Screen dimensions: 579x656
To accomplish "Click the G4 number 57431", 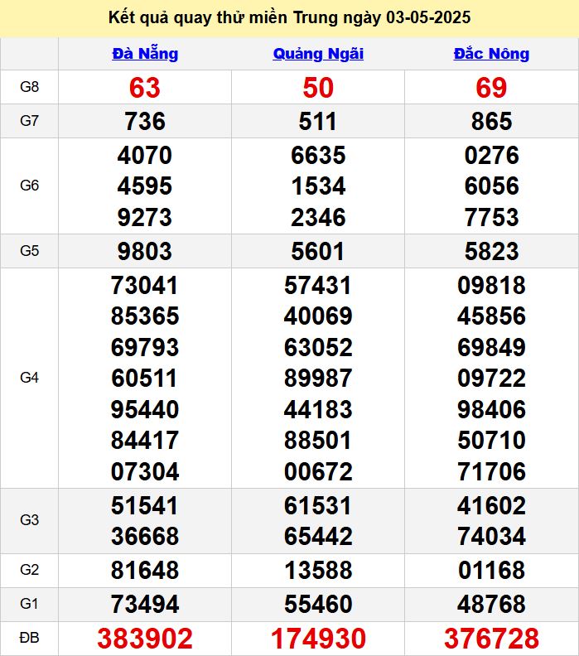I will click(x=318, y=285).
